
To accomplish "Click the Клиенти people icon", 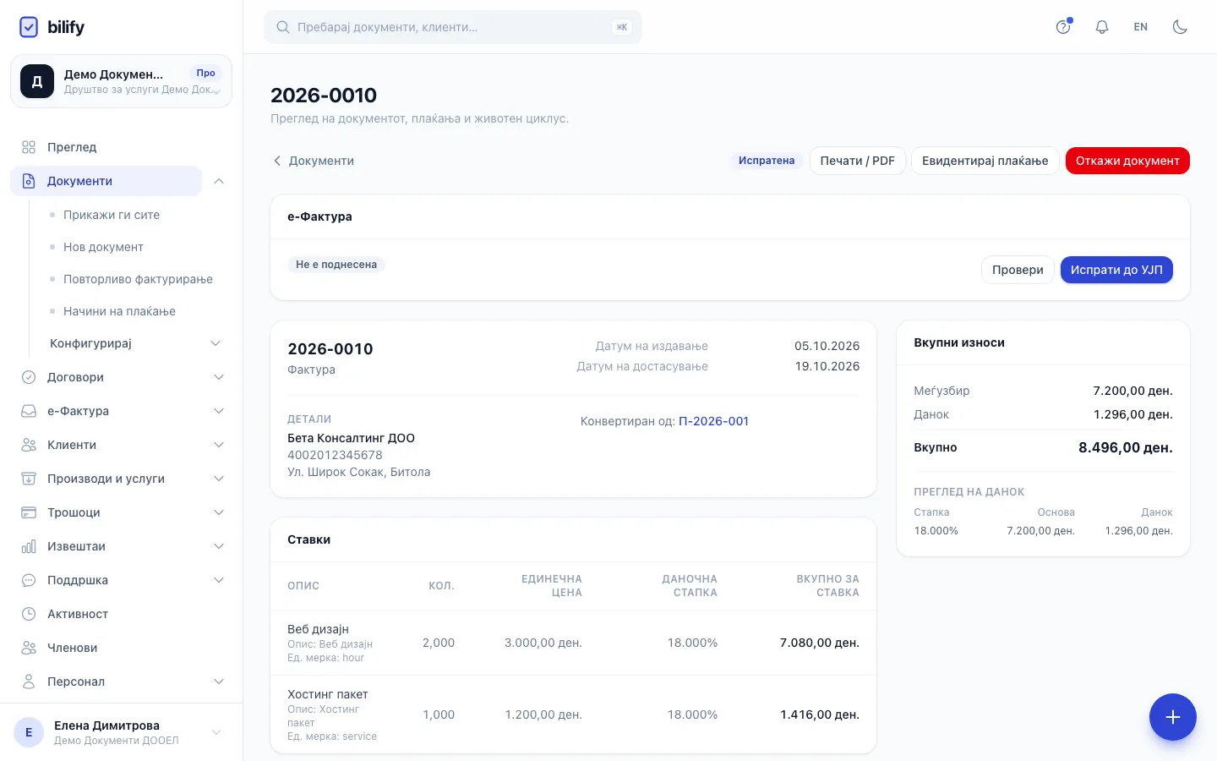I will pyautogui.click(x=29, y=445).
